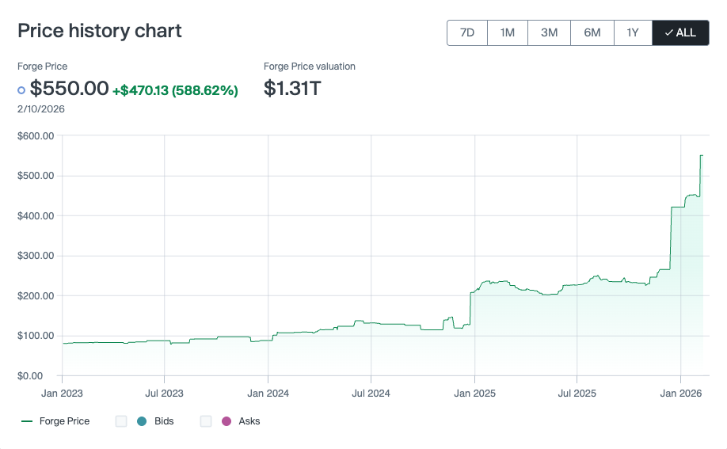727x449 pixels.
Task: Click the teal Bids legend dot
Action: (142, 421)
